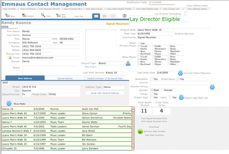Click empty photo placeholder box
The image size is (229, 154).
pyautogui.click(x=101, y=45)
